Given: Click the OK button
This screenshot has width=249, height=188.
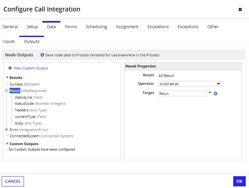Looking at the screenshot, I should 239,181.
